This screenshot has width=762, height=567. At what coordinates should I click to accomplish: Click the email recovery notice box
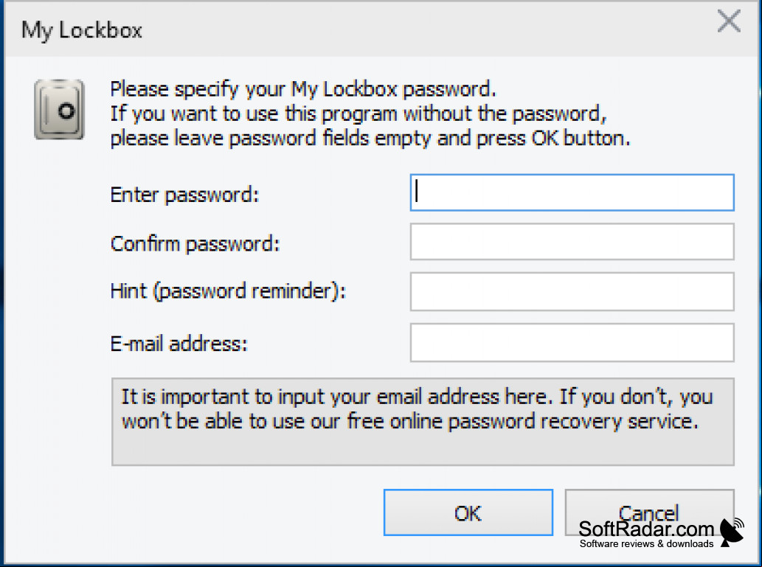click(x=423, y=422)
